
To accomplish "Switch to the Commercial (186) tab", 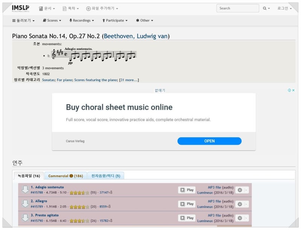I will pyautogui.click(x=65, y=176).
